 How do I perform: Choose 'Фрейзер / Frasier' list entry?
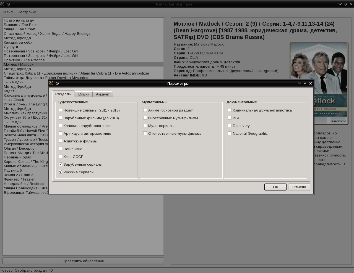coord(26,179)
